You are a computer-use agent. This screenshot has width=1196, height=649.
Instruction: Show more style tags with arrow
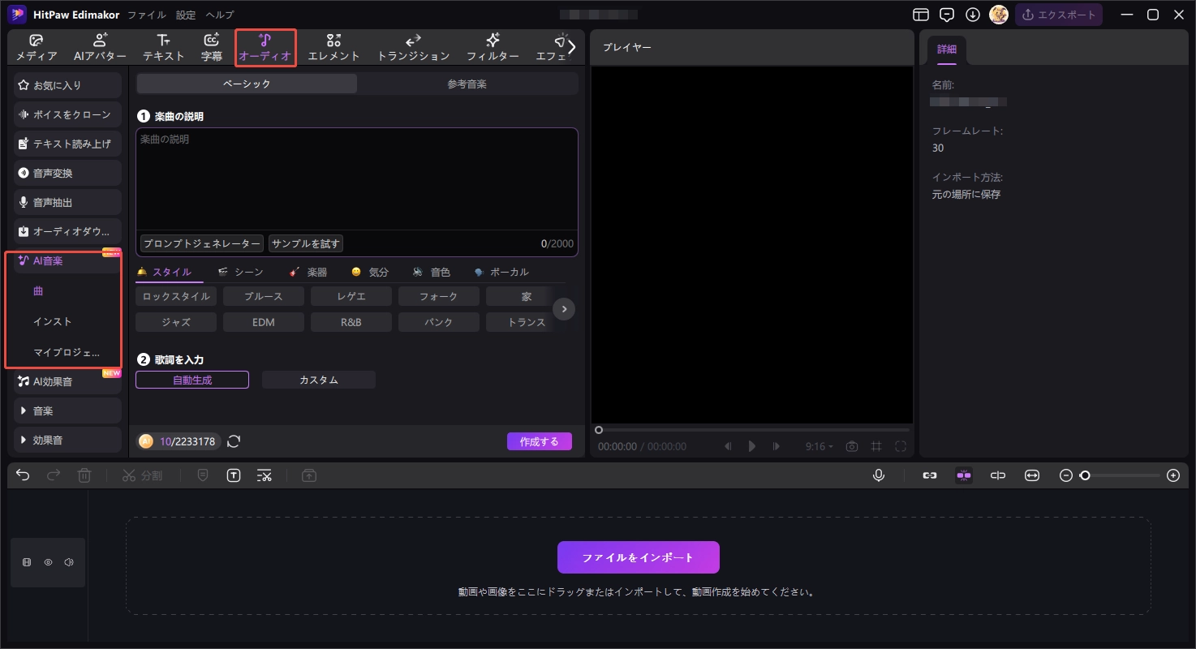[x=564, y=309]
